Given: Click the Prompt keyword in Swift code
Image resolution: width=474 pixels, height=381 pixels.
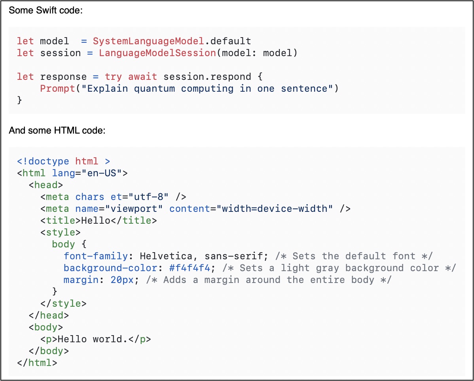Looking at the screenshot, I should pyautogui.click(x=57, y=89).
